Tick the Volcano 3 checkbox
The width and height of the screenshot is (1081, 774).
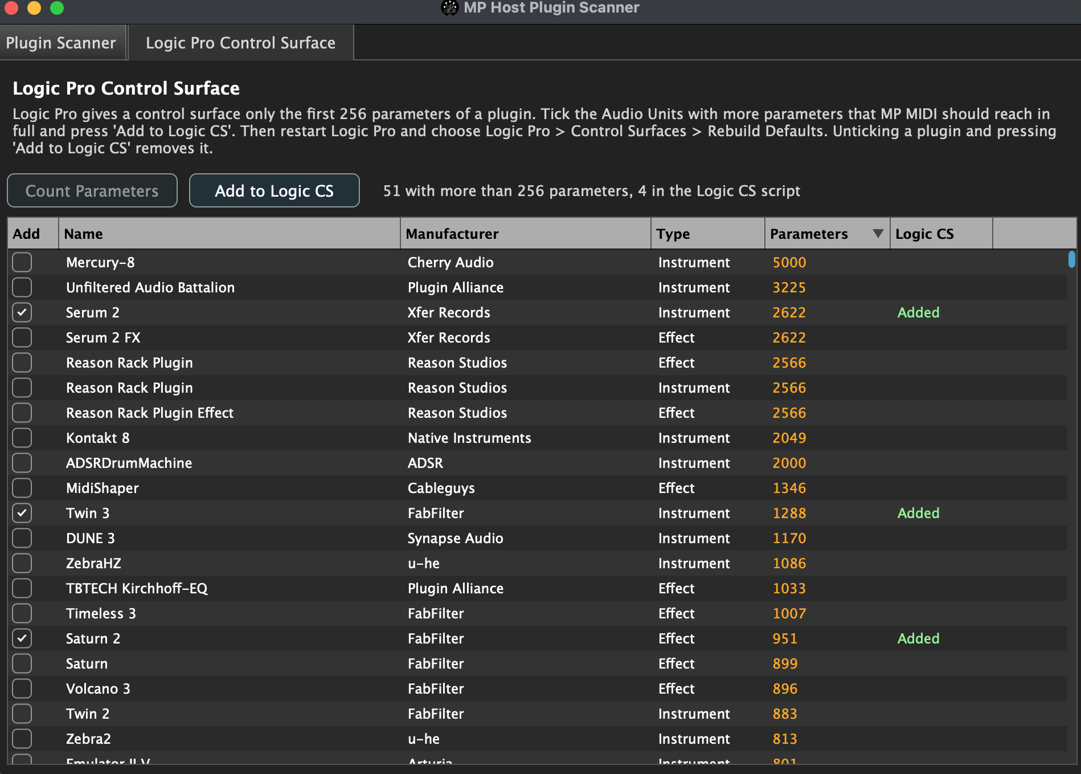tap(22, 689)
